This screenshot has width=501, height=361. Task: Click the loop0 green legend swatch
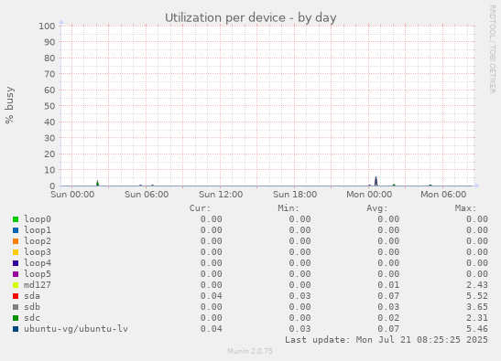(x=16, y=219)
